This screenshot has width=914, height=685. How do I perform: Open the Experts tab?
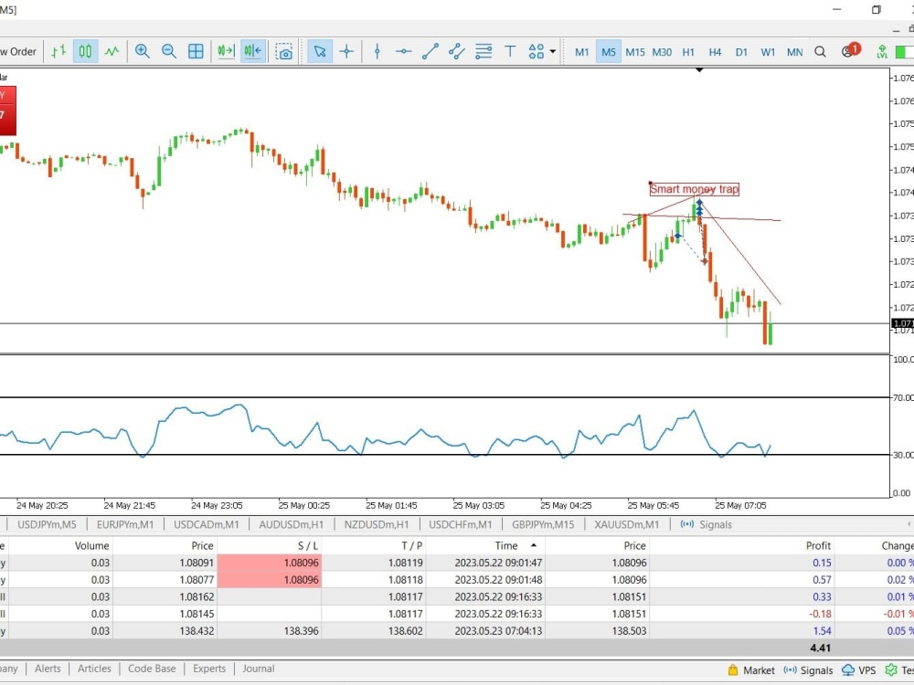[x=209, y=669]
